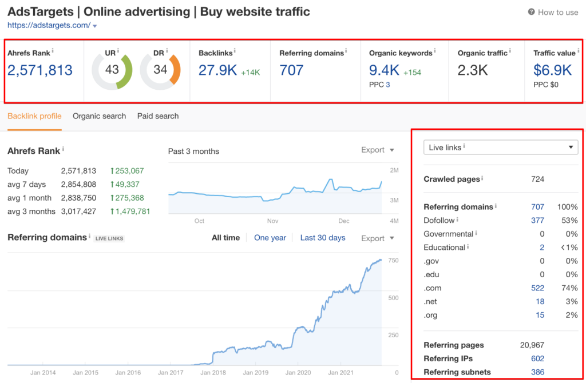The height and width of the screenshot is (383, 586).
Task: Select the Last 30 days range
Action: 323,238
